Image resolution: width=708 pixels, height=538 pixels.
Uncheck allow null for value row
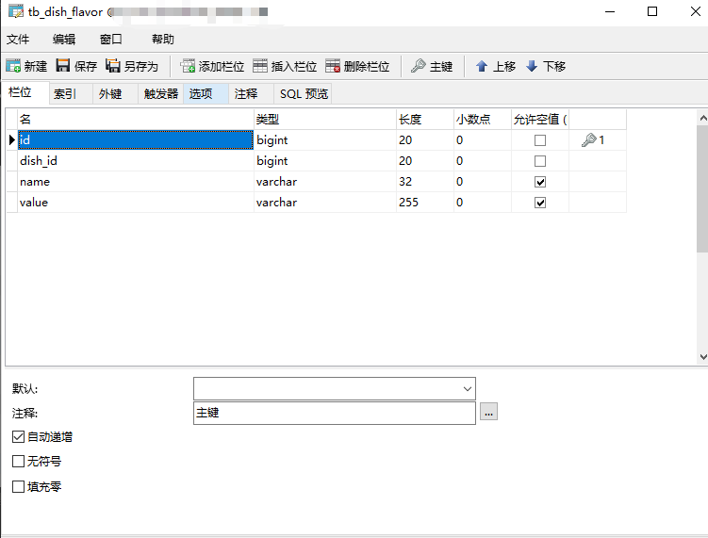540,203
